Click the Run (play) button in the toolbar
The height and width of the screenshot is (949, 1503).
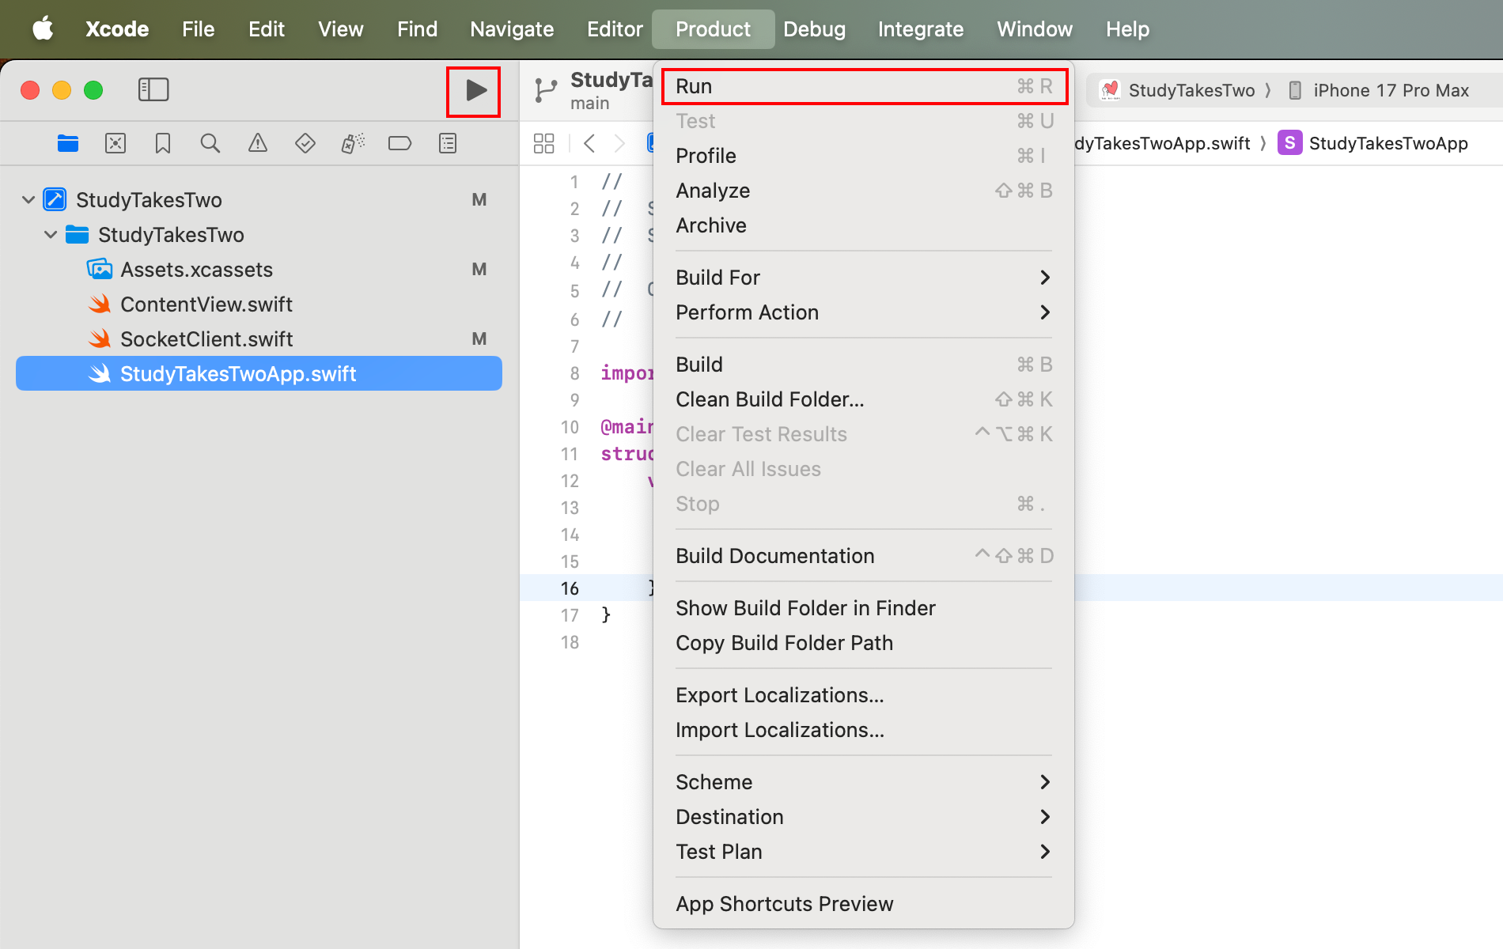(475, 91)
